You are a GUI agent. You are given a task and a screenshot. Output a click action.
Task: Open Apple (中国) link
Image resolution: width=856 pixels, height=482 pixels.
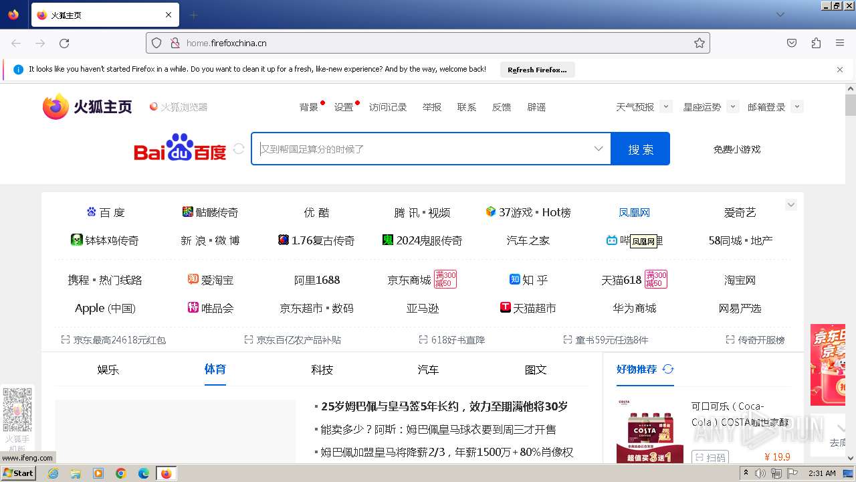tap(105, 309)
